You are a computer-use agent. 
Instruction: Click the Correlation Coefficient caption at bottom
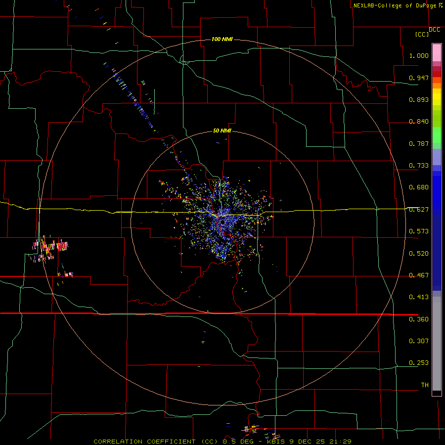[x=222, y=442]
